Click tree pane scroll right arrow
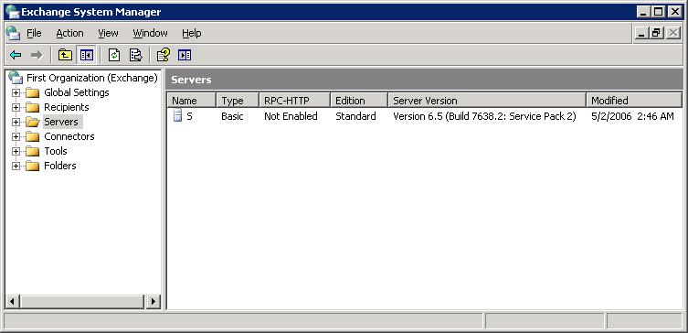 point(153,301)
